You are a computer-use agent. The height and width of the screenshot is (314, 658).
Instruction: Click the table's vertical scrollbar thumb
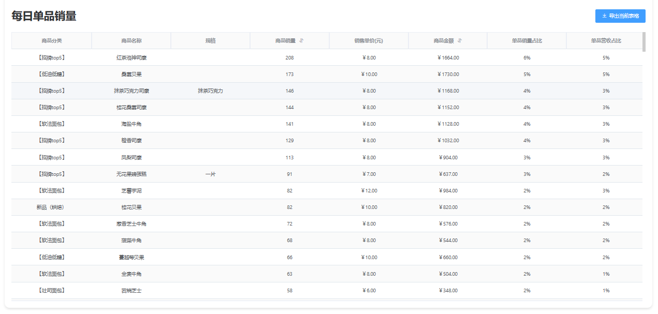tap(644, 42)
